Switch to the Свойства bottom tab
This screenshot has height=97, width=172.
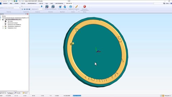[3, 93]
